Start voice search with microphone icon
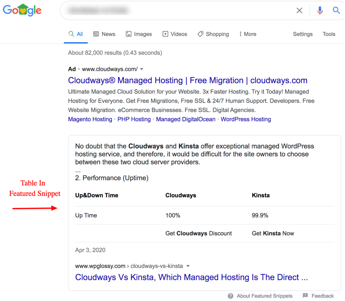Image resolution: width=345 pixels, height=301 pixels. pos(320,10)
